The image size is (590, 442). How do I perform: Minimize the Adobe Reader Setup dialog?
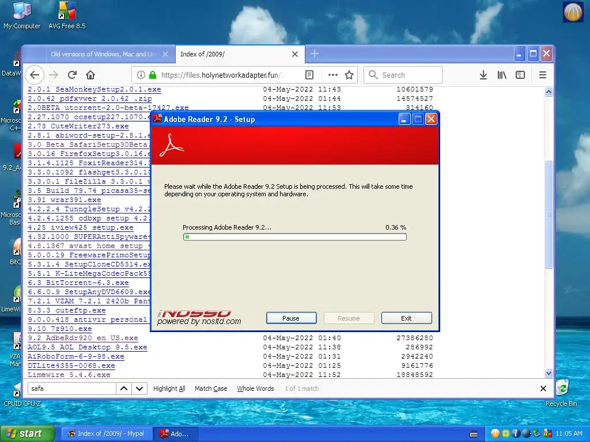(x=404, y=120)
